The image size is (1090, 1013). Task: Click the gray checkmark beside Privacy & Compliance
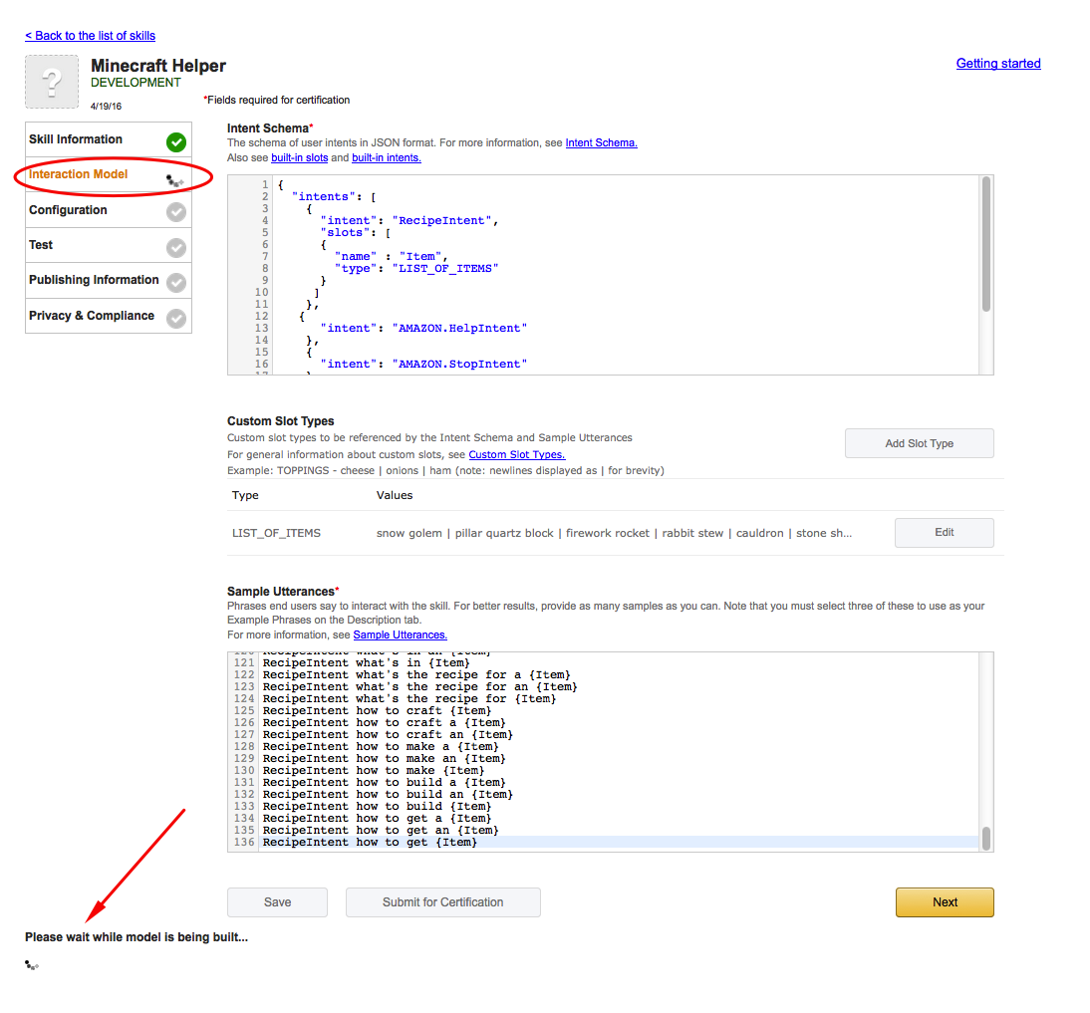(x=176, y=318)
